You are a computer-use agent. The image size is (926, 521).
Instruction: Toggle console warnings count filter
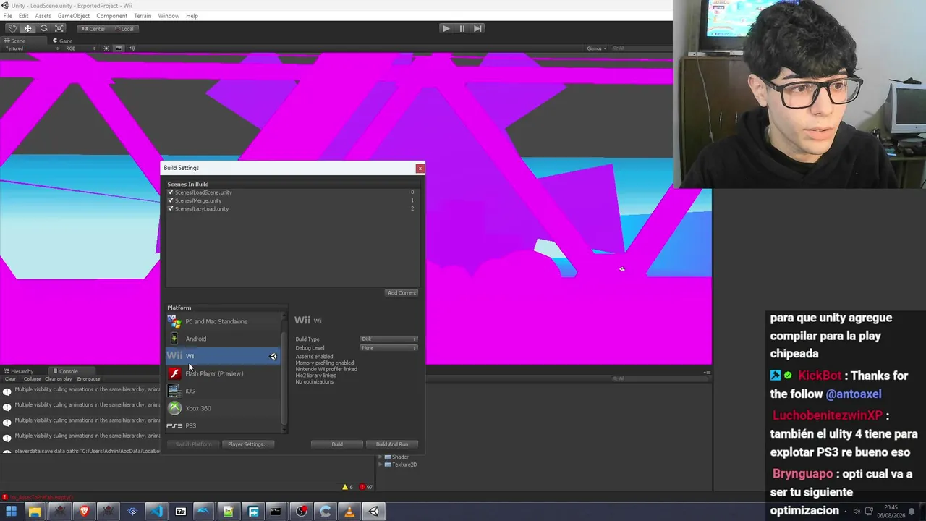coord(348,487)
